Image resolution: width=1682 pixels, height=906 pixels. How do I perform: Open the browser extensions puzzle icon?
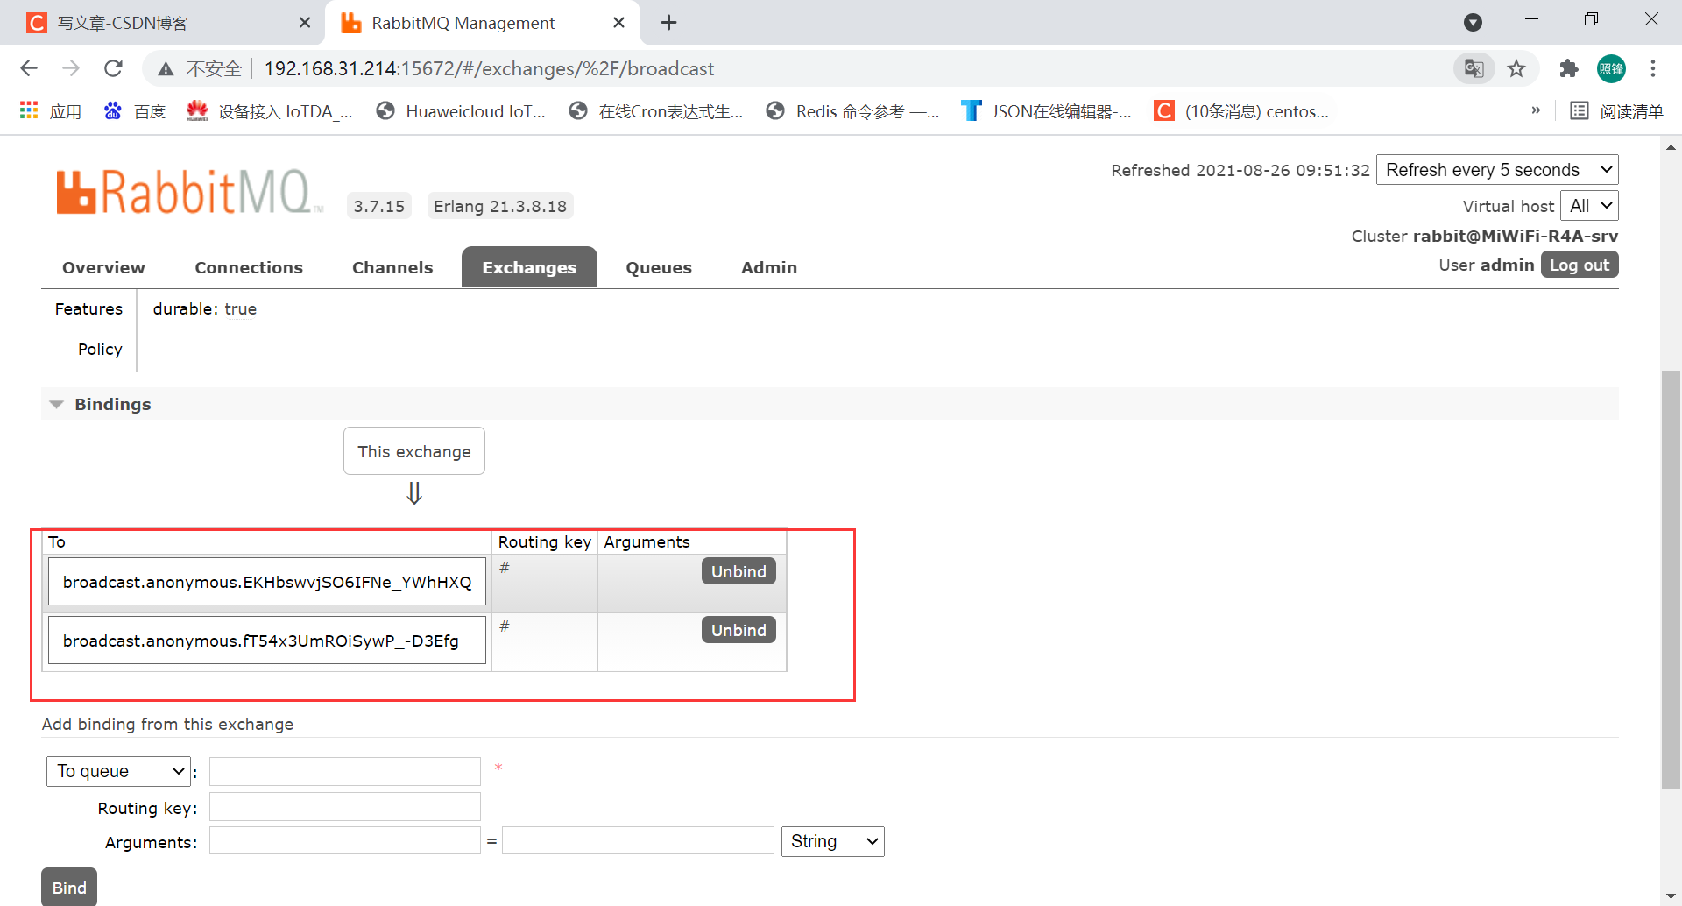coord(1568,68)
